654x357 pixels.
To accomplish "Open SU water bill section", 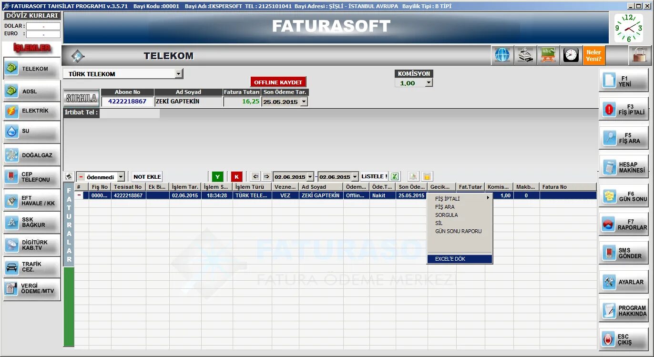I will pos(32,131).
